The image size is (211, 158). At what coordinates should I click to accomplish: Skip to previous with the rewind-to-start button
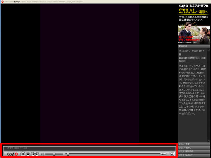click(x=33, y=154)
